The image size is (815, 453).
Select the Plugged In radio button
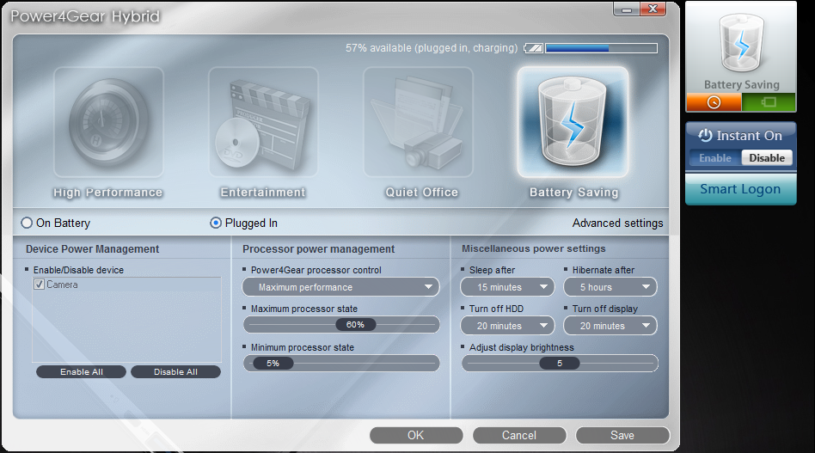tap(216, 223)
